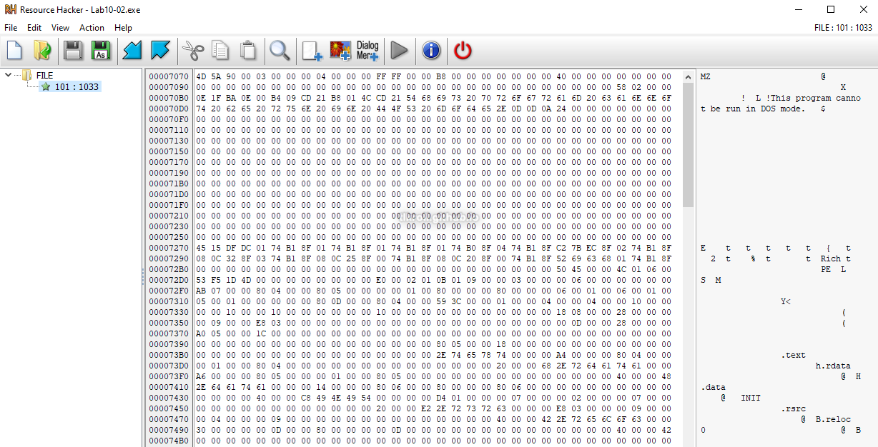Image resolution: width=878 pixels, height=447 pixels.
Task: Click the flower image with plus icon
Action: point(340,50)
